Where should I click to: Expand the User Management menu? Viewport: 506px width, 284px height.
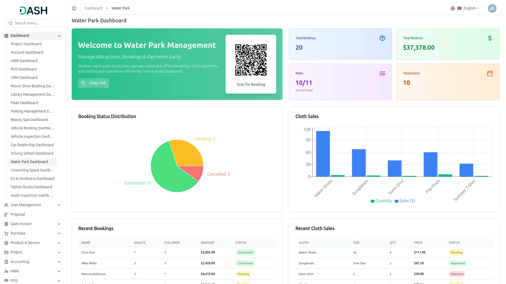59,205
